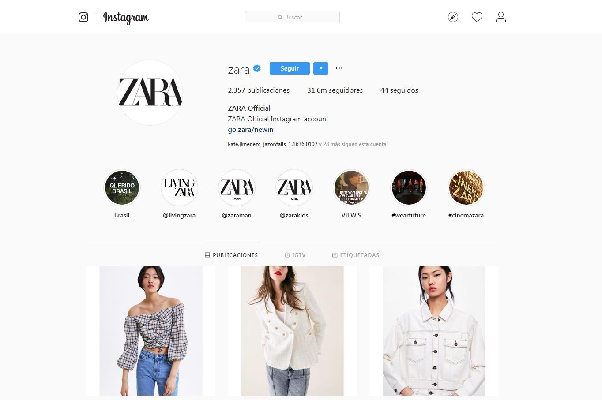
Task: Open the Explore compass icon
Action: pyautogui.click(x=453, y=17)
